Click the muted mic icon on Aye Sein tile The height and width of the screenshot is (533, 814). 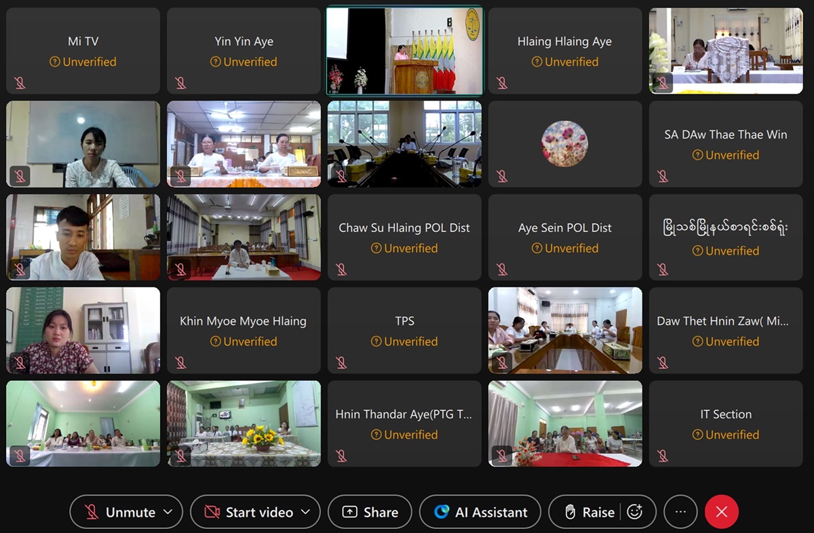tap(502, 270)
